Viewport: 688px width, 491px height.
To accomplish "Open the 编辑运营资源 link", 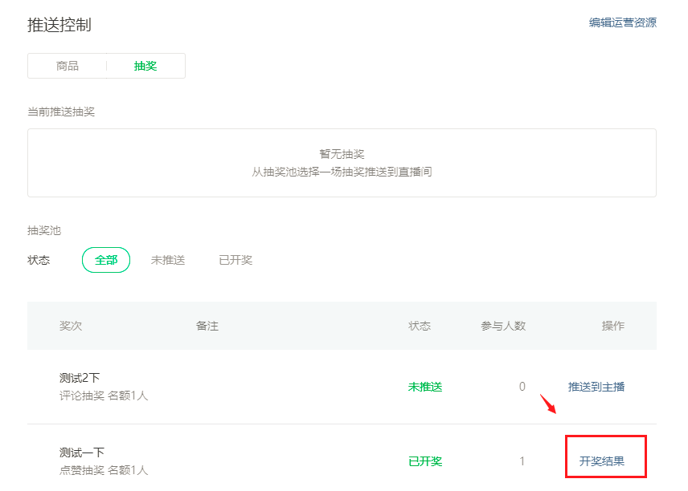I will 622,22.
